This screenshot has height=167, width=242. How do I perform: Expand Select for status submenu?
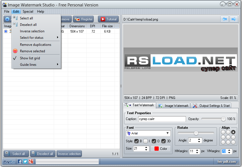click(36, 37)
